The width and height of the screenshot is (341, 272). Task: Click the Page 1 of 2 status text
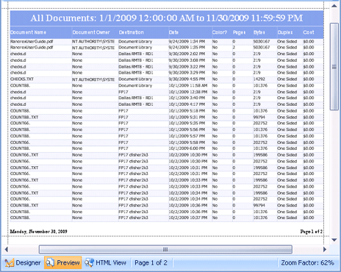coord(151,262)
